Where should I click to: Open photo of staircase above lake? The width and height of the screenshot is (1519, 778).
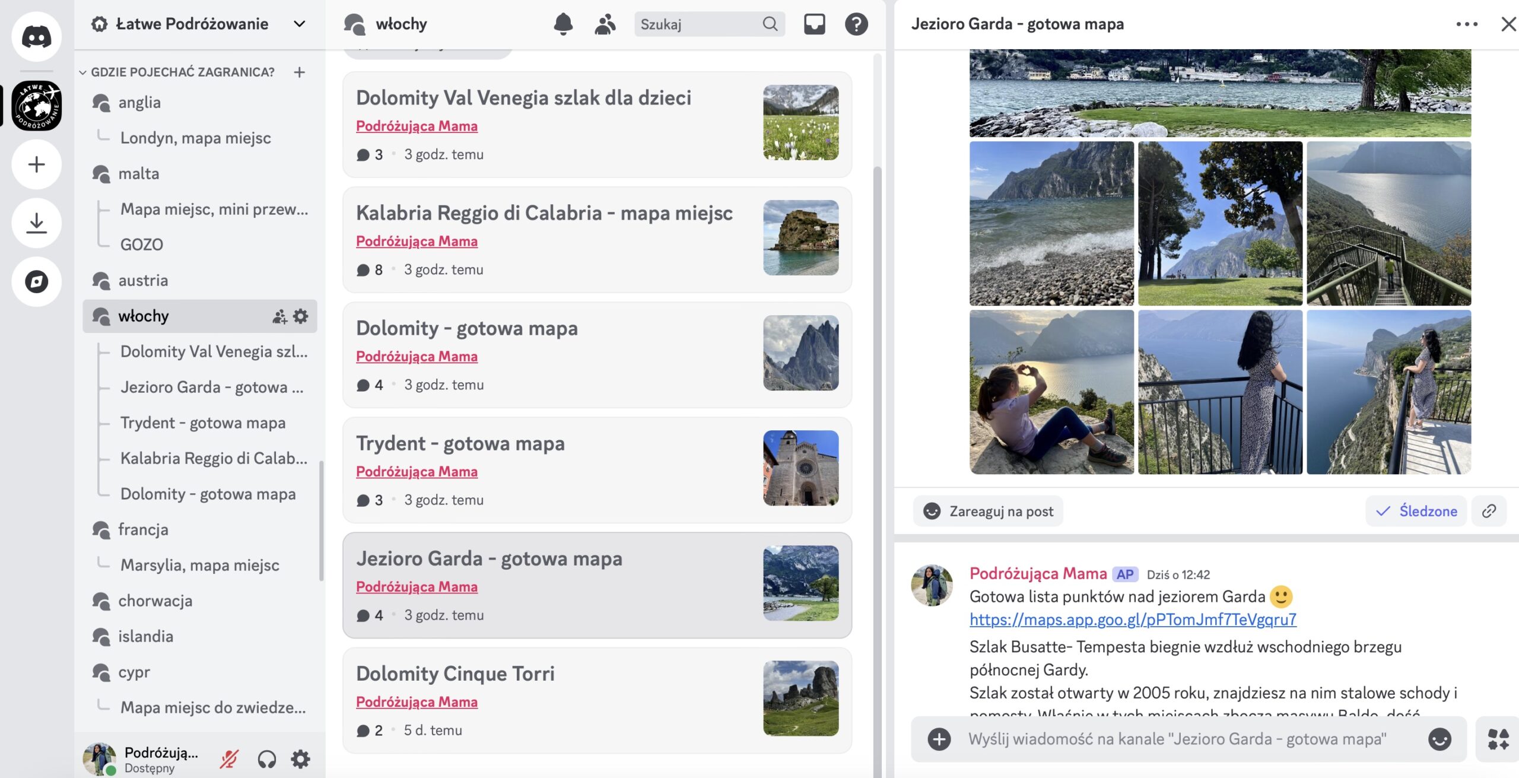(1388, 224)
